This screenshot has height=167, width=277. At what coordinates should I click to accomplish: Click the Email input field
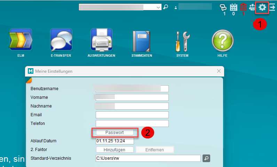pyautogui.click(x=132, y=115)
